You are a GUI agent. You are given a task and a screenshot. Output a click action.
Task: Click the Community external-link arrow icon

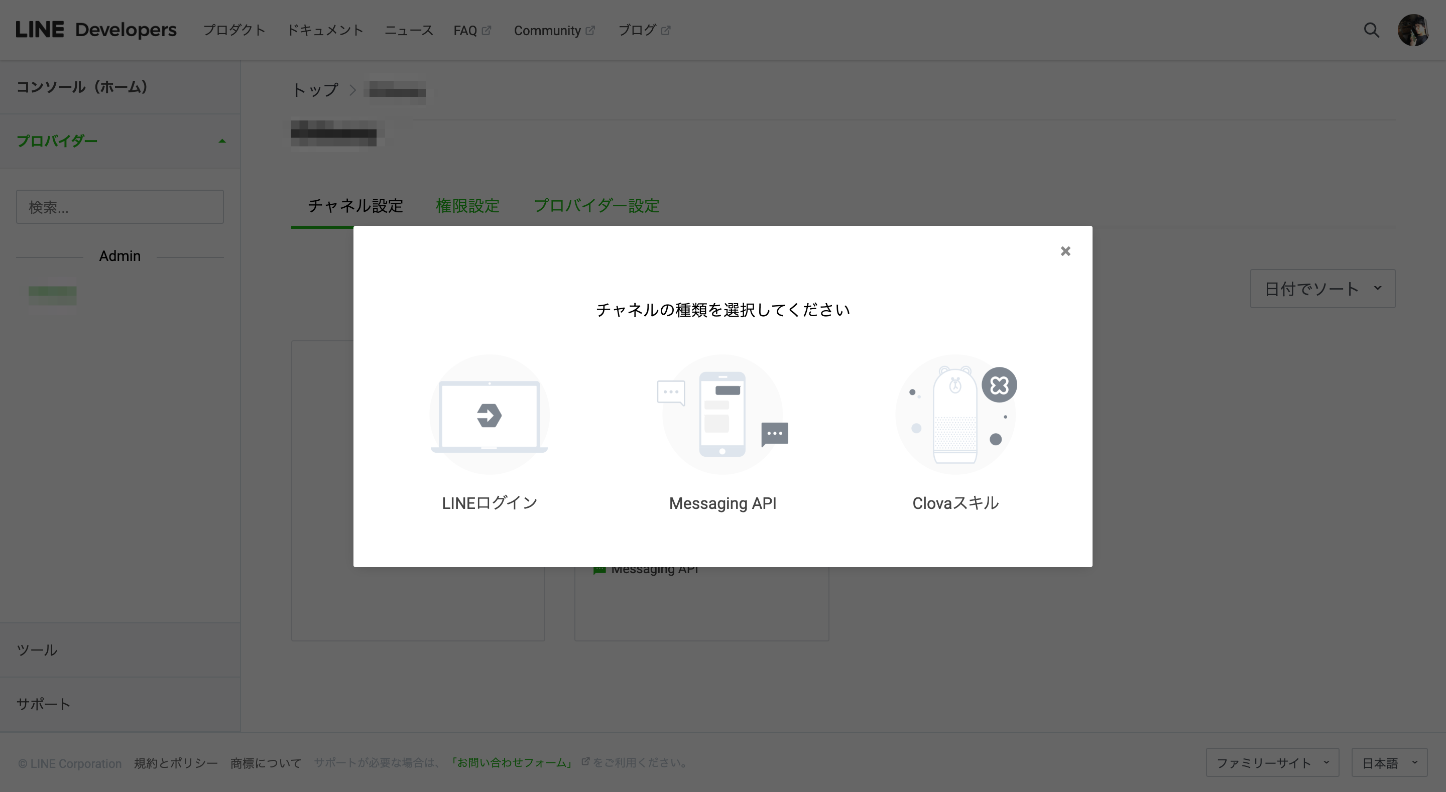[590, 30]
